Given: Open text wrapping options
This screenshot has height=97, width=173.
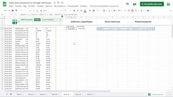Looking at the screenshot, I should [x=115, y=11].
